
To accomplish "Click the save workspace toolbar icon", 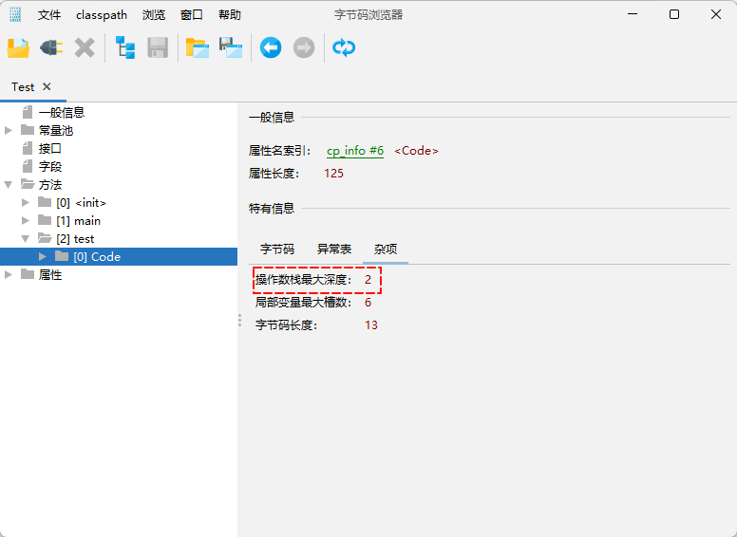I will click(231, 47).
